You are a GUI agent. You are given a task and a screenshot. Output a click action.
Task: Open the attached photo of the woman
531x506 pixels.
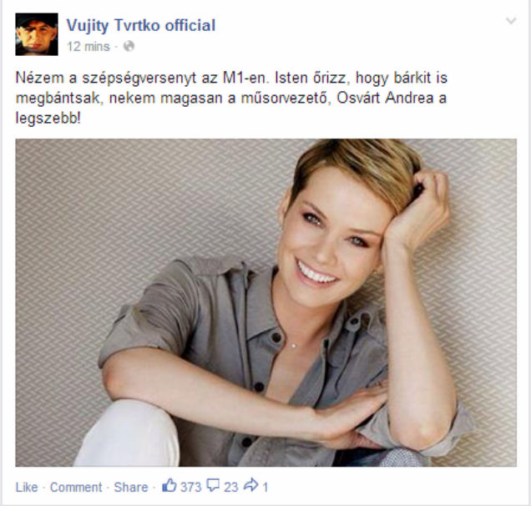click(x=265, y=302)
